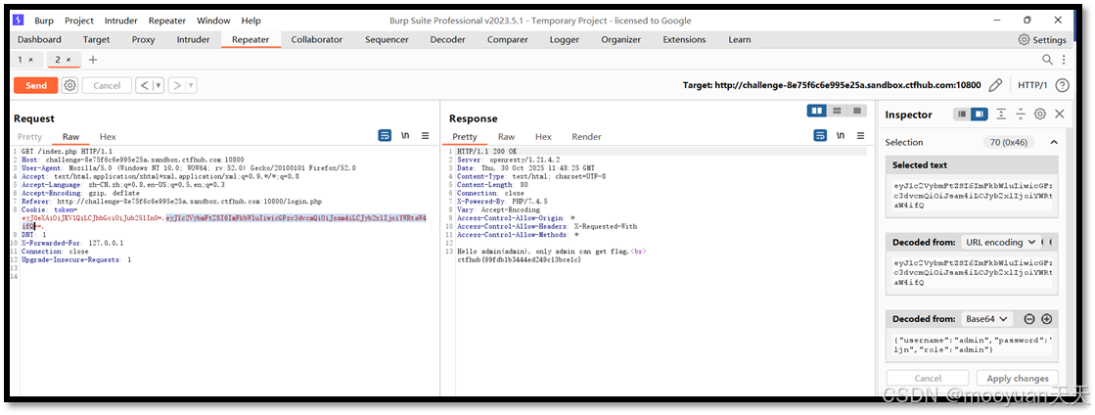The width and height of the screenshot is (1095, 415).
Task: Add another decoding layer after Base64
Action: coord(1046,318)
